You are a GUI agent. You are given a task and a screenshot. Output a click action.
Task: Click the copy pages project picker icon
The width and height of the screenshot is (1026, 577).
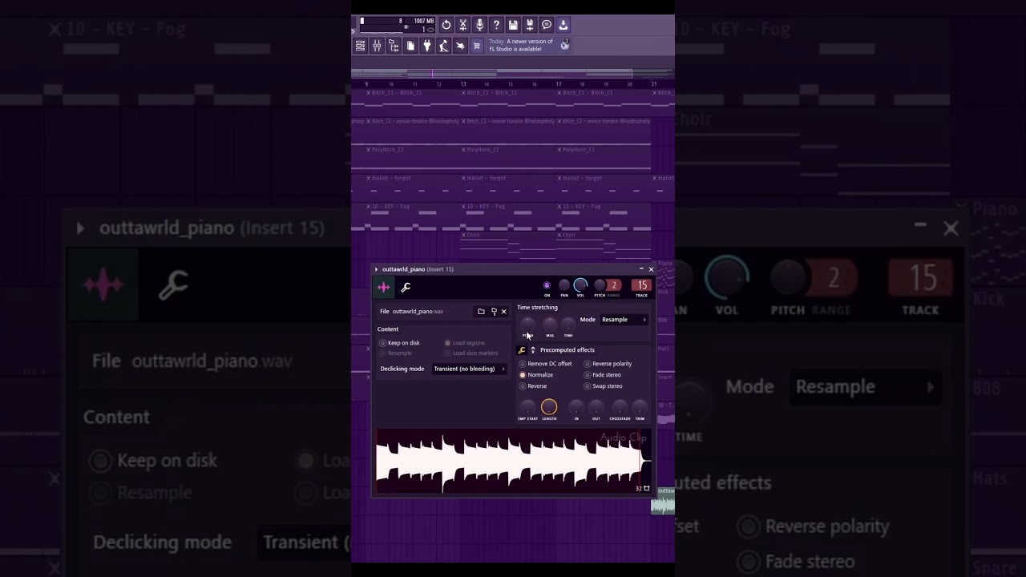coord(410,46)
